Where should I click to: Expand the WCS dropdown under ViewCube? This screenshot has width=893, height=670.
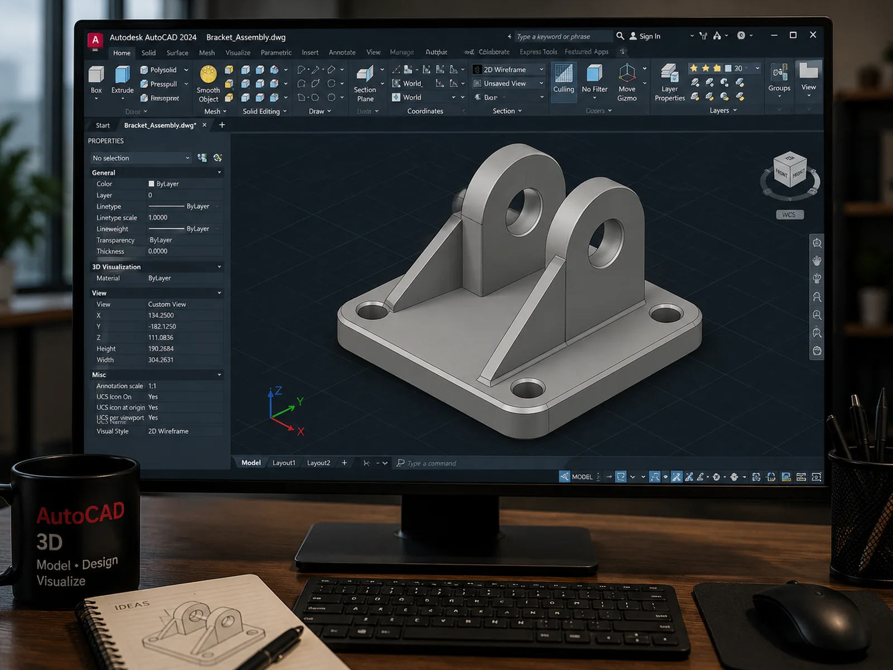click(x=790, y=214)
